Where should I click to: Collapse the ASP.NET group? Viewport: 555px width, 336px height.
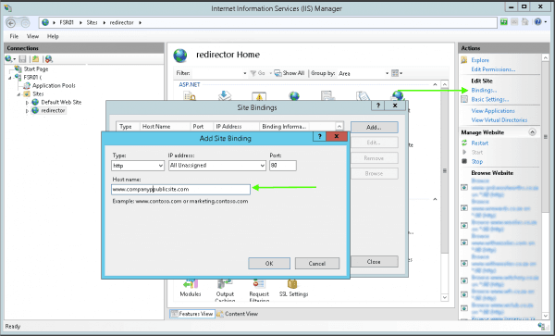pos(435,84)
